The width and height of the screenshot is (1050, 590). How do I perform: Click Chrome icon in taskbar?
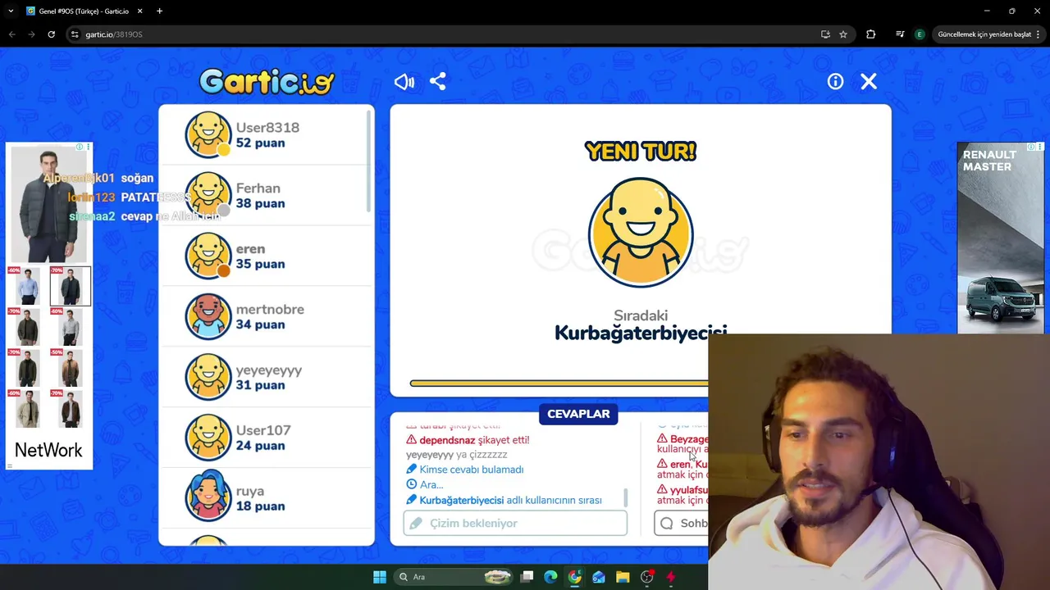(x=574, y=577)
